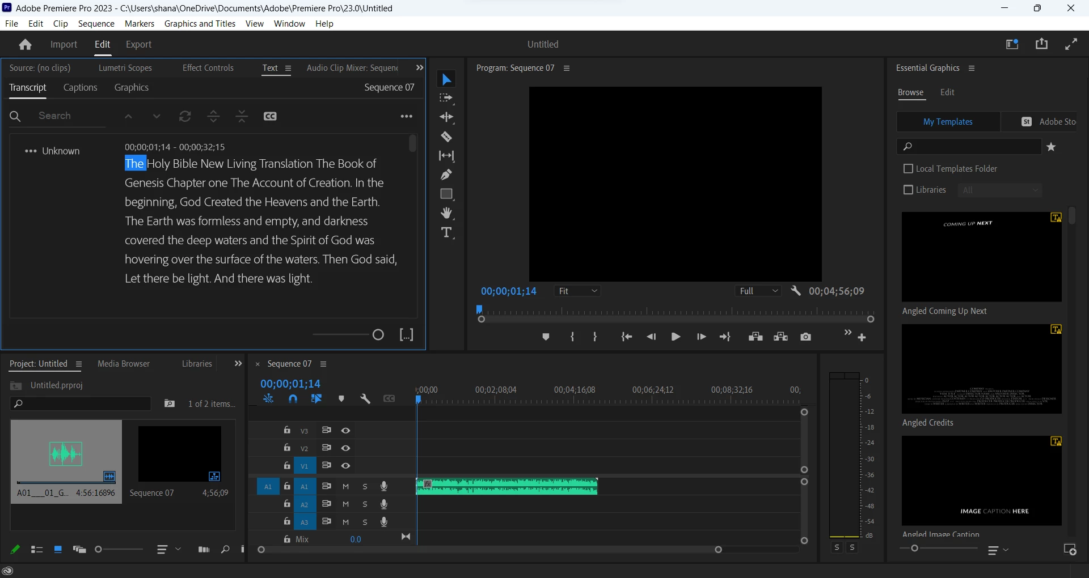
Task: Click the Lift button in Program monitor
Action: pos(755,337)
